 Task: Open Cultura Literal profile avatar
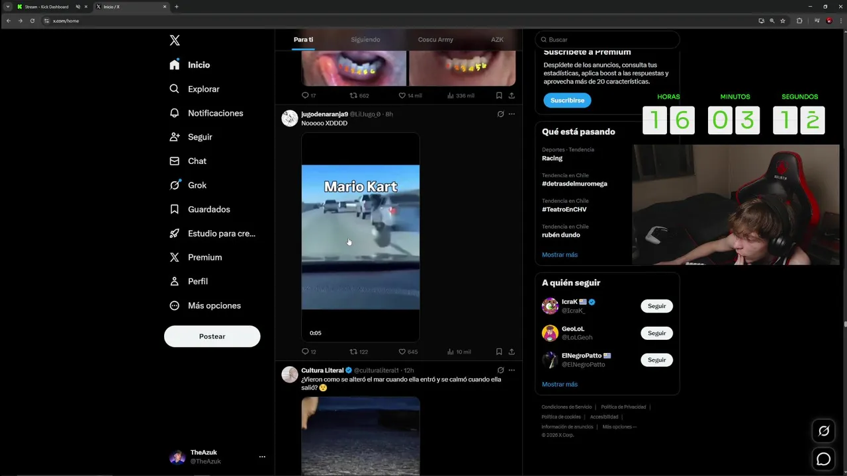coord(290,375)
